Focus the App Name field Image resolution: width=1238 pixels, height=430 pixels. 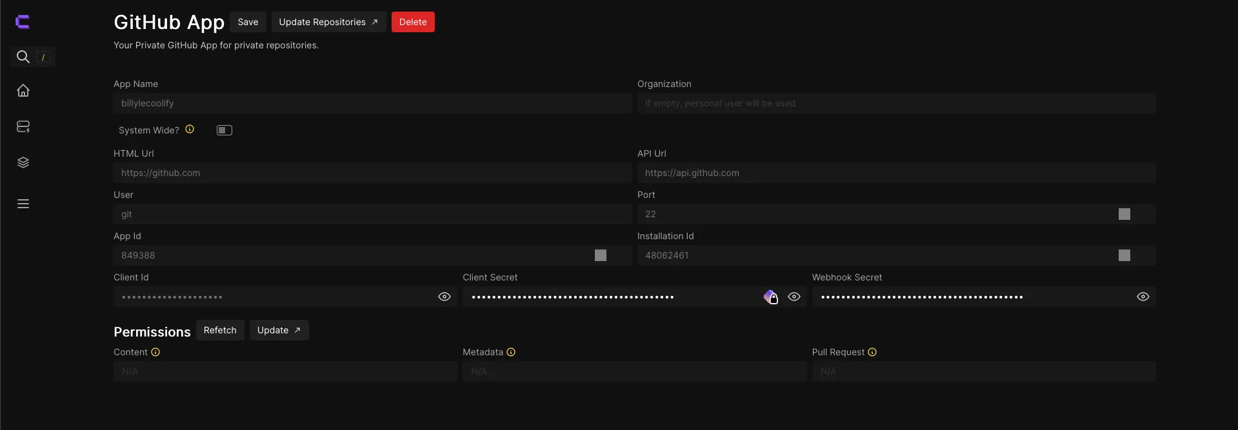pyautogui.click(x=372, y=103)
